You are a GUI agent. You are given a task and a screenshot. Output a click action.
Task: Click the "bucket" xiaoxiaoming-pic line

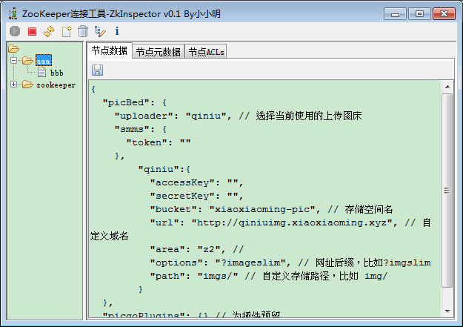click(x=271, y=209)
